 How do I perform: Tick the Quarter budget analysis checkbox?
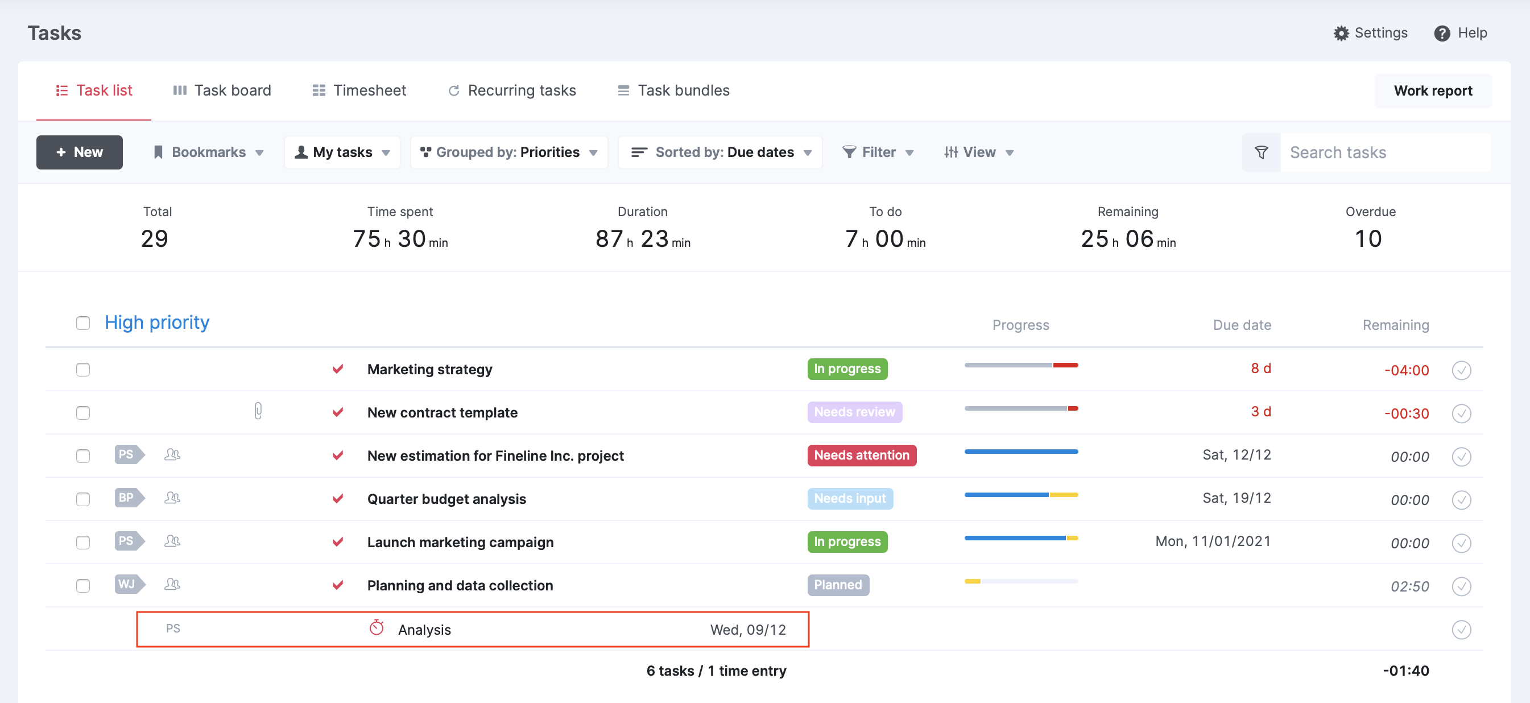[83, 500]
